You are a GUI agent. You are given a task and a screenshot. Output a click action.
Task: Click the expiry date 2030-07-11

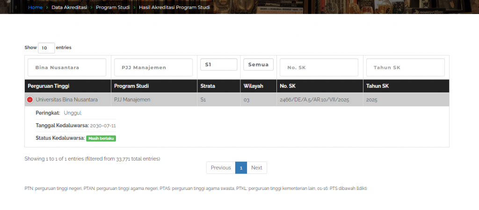click(x=103, y=126)
